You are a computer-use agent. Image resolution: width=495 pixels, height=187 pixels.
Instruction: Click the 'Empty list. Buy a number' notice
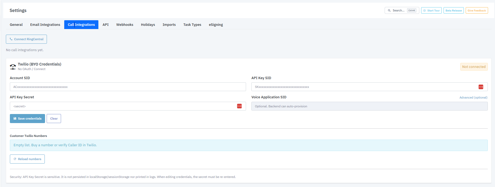tap(249, 145)
